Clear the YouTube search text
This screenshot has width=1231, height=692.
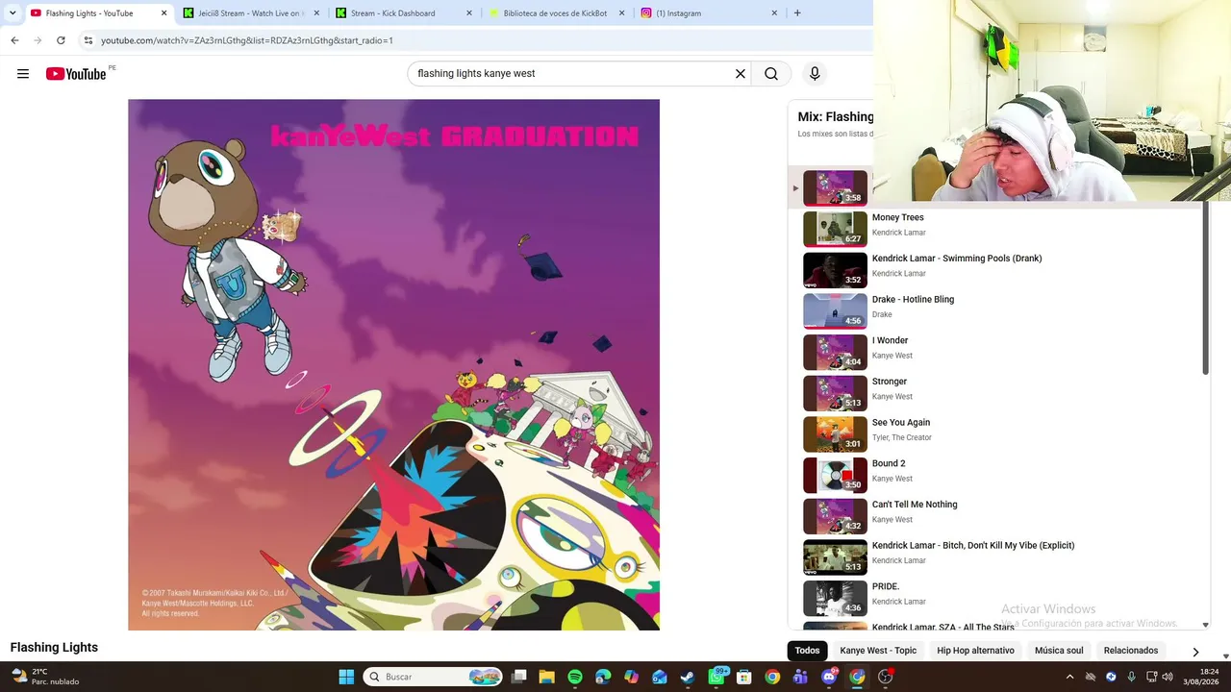pyautogui.click(x=741, y=74)
